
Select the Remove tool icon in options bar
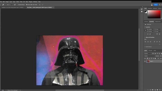click(3, 5)
